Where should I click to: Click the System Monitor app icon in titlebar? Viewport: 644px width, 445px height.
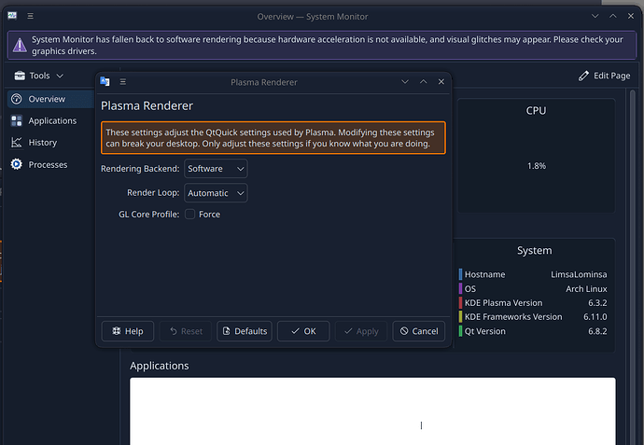tap(12, 16)
